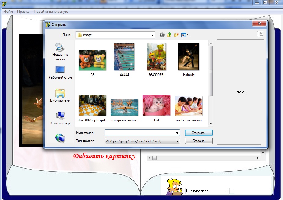Open Недавние места in sidebar
283x200 pixels.
(x=60, y=52)
